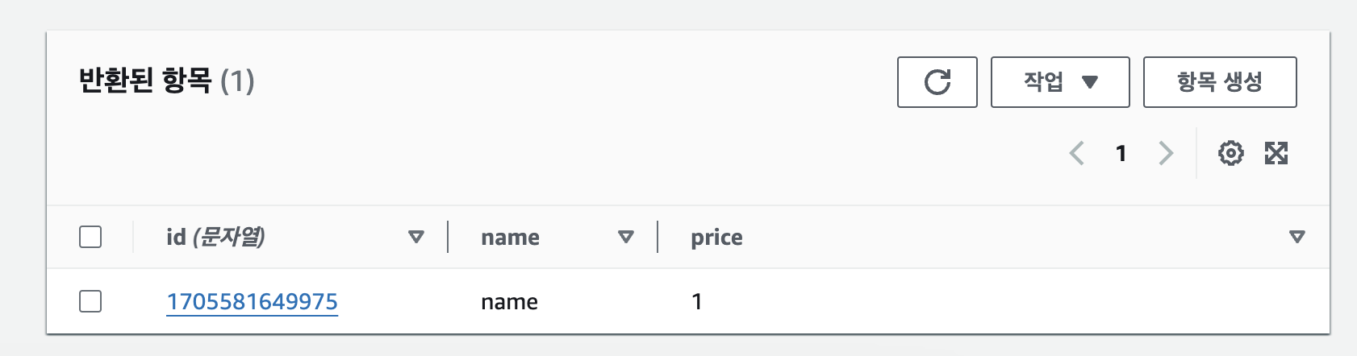Open table preferences gear icon
This screenshot has width=1357, height=356.
(1230, 153)
